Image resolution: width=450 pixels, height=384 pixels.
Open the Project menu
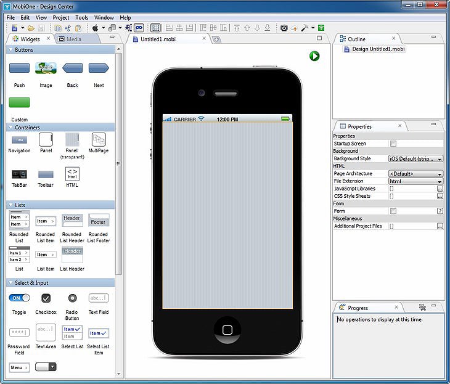pyautogui.click(x=61, y=17)
